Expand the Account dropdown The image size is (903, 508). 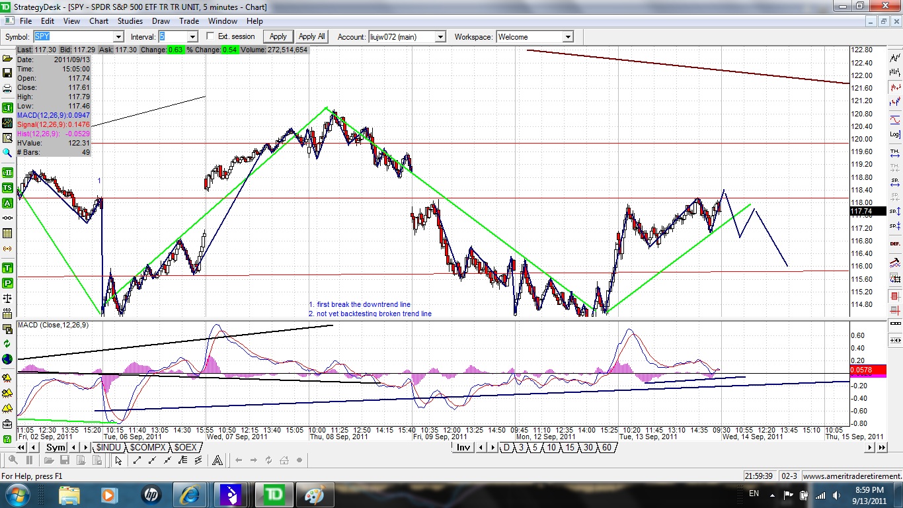(440, 37)
